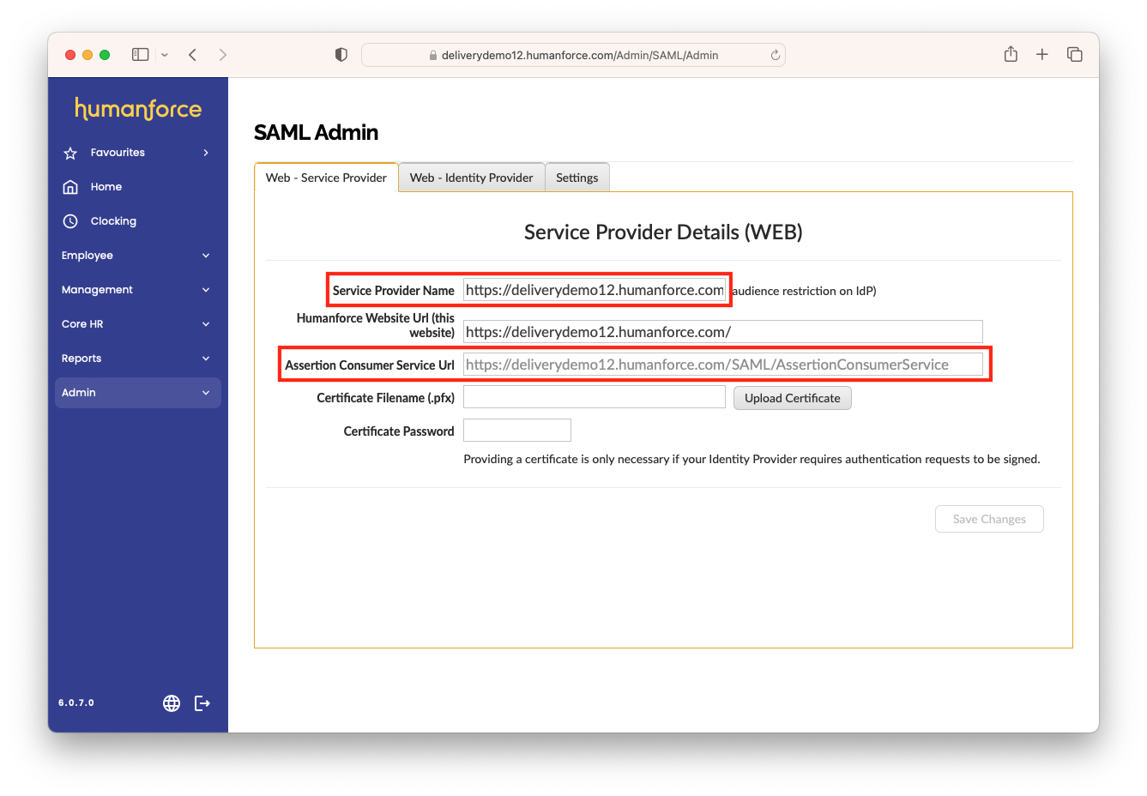Image resolution: width=1147 pixels, height=796 pixels.
Task: Click the logout icon at sidebar bottom
Action: 202,703
